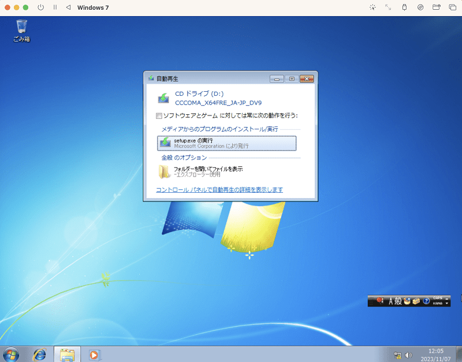Open the ごみ箱 recycle bin icon
This screenshot has height=362, width=462.
pos(21,30)
